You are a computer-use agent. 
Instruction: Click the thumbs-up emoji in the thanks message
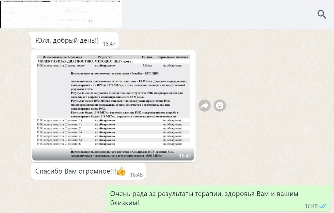[x=121, y=171]
